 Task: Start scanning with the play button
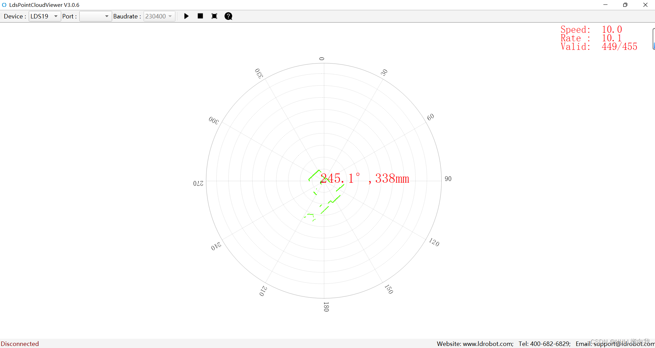[186, 16]
